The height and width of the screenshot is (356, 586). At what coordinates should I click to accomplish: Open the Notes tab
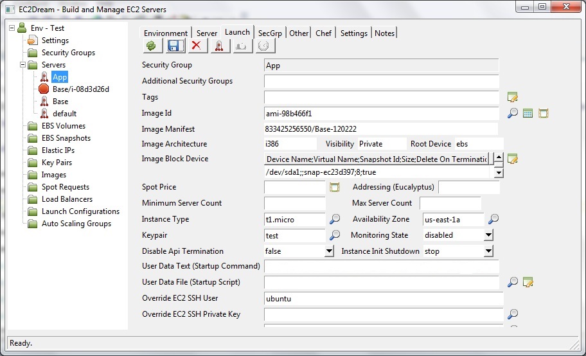(x=384, y=33)
